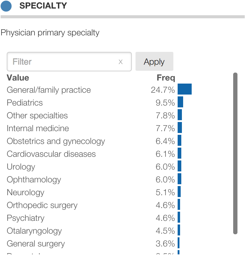Select Ophthamology from the list
This screenshot has height=280, width=246.
pos(34,180)
